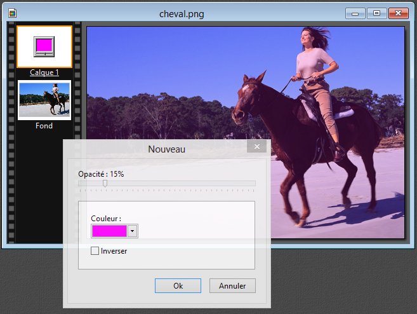The width and height of the screenshot is (417, 314).
Task: Open the Couleur dropdown arrow
Action: 132,231
